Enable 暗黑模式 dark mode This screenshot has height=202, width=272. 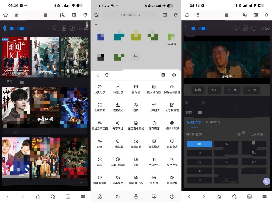[118, 107]
